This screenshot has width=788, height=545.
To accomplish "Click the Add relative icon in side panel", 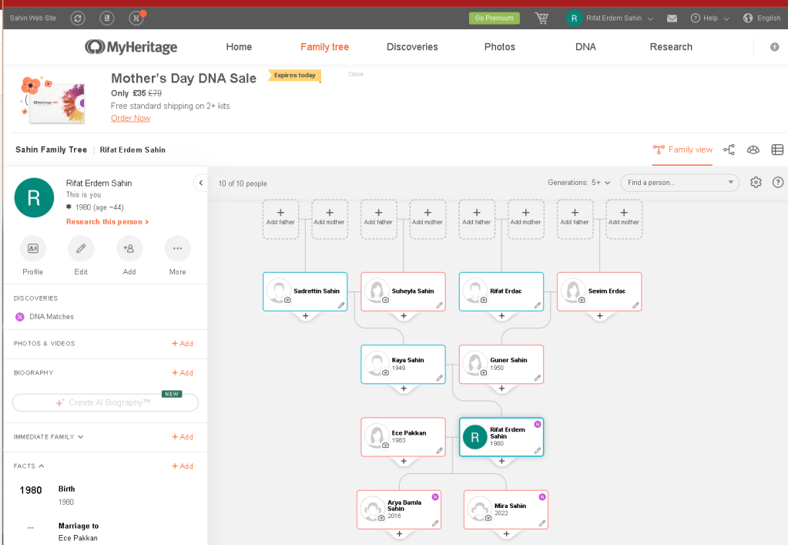I will 129,248.
